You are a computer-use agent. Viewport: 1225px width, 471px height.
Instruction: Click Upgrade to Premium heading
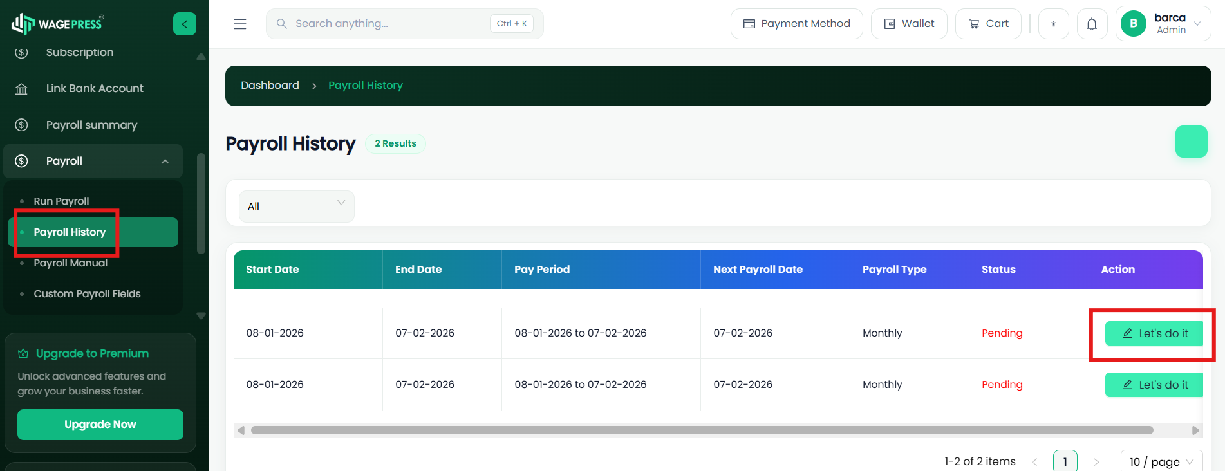pyautogui.click(x=92, y=353)
